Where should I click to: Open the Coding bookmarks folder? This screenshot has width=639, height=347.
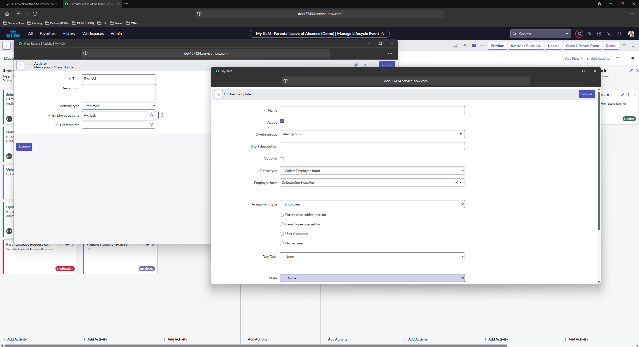click(x=34, y=23)
